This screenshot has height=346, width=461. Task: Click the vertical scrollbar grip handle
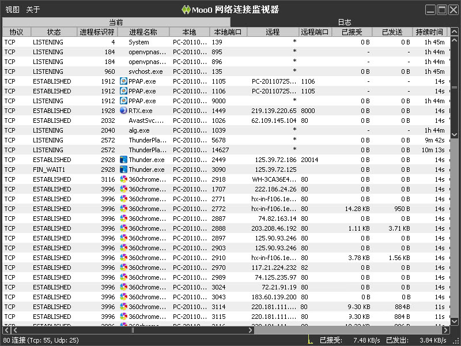[x=454, y=87]
